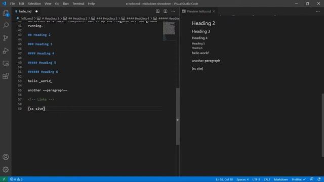Expand the '### Heading 3' breadcrumb
This screenshot has height=182, width=324.
coord(107,18)
